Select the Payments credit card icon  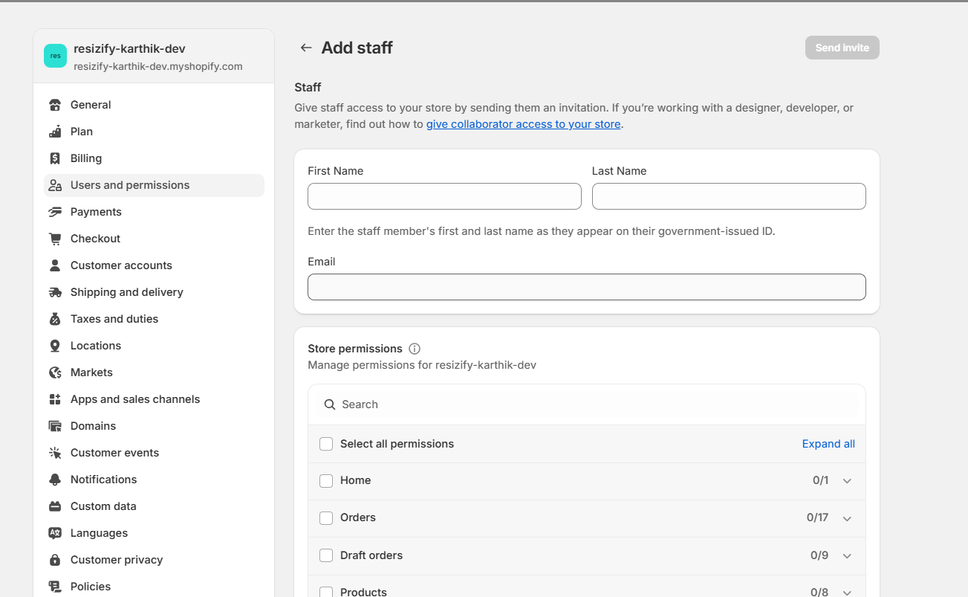[55, 211]
